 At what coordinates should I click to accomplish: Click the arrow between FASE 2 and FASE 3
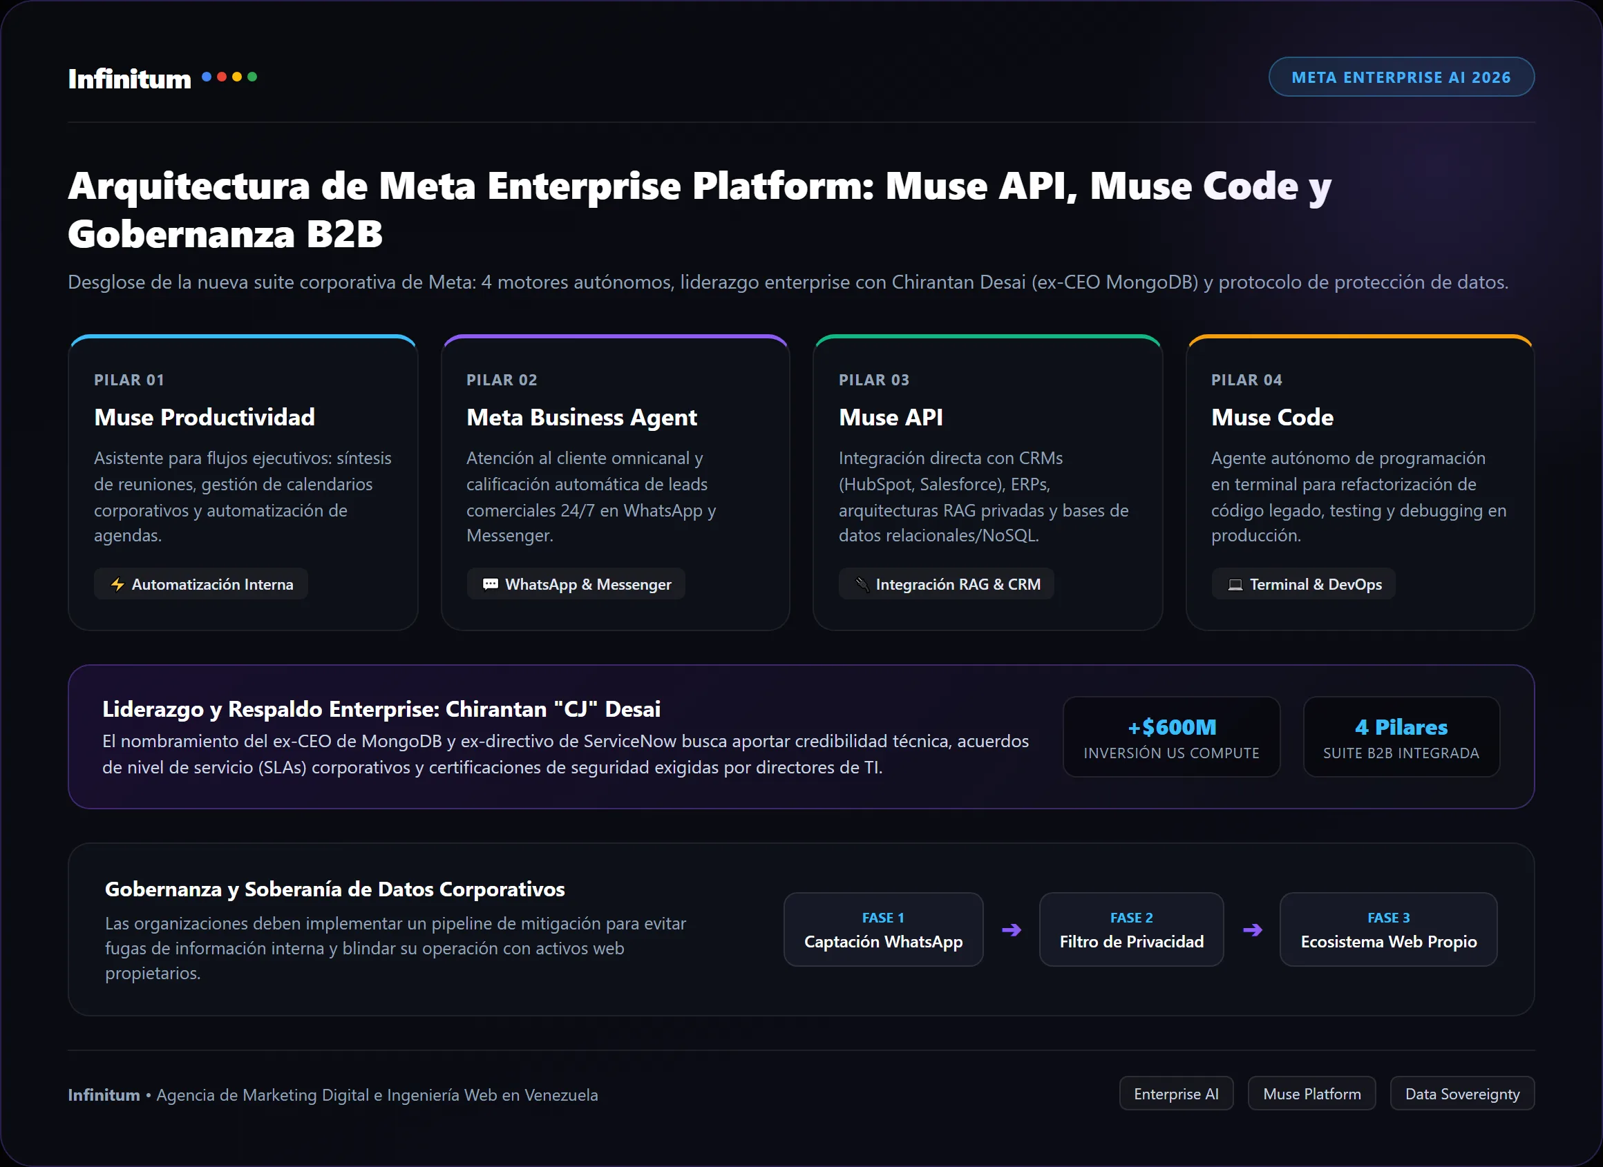pos(1253,930)
